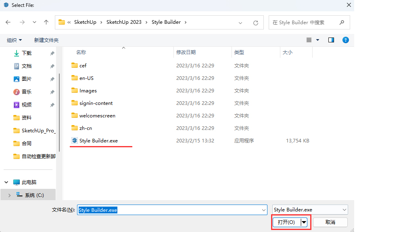
Task: Close the Select File dialog
Action: pos(349,5)
